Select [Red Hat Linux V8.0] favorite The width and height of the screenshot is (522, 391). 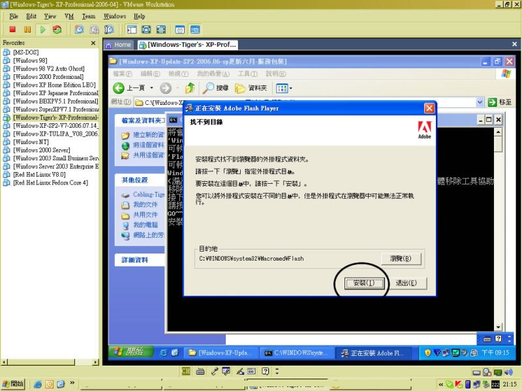click(39, 175)
